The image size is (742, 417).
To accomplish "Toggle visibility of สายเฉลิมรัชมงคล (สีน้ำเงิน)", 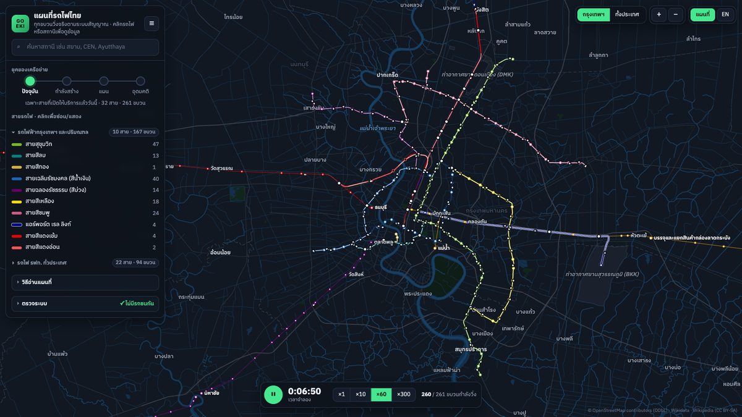I will pyautogui.click(x=85, y=179).
